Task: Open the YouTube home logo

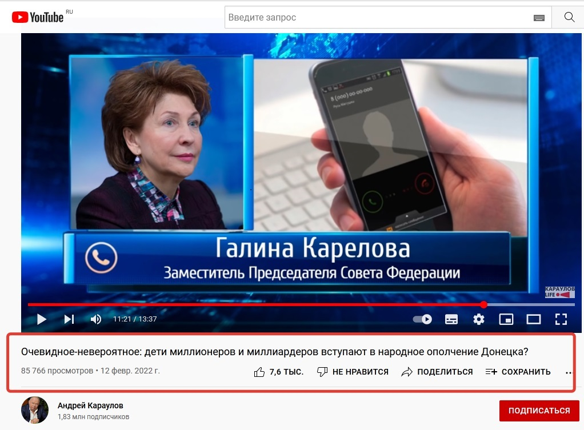Action: click(38, 17)
